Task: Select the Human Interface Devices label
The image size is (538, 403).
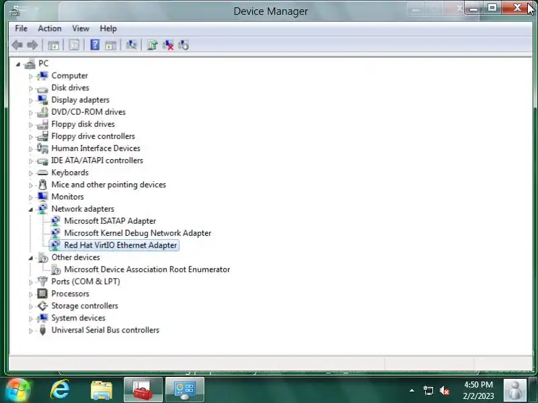Action: click(x=95, y=148)
